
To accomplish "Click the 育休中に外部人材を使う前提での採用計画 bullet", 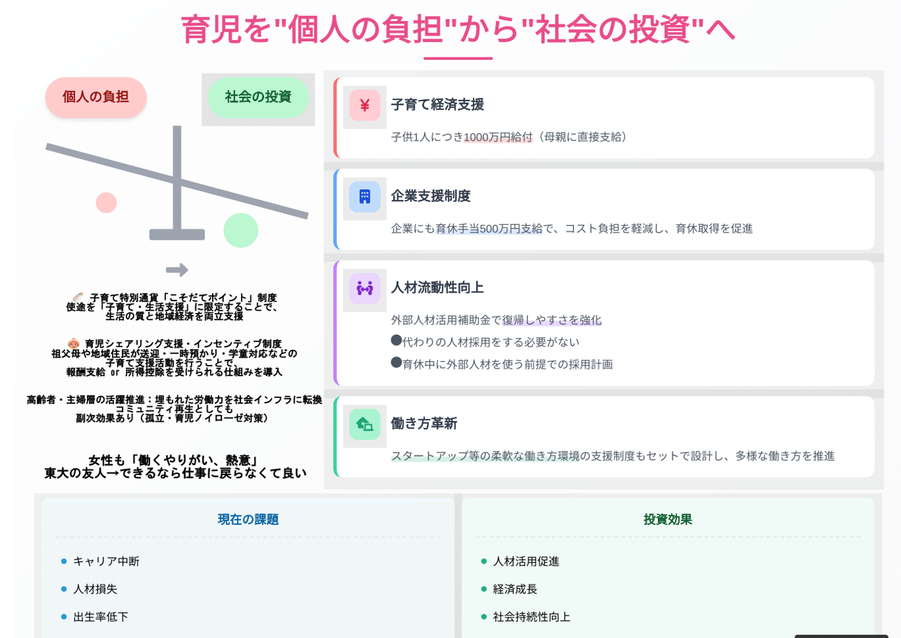I will (502, 364).
